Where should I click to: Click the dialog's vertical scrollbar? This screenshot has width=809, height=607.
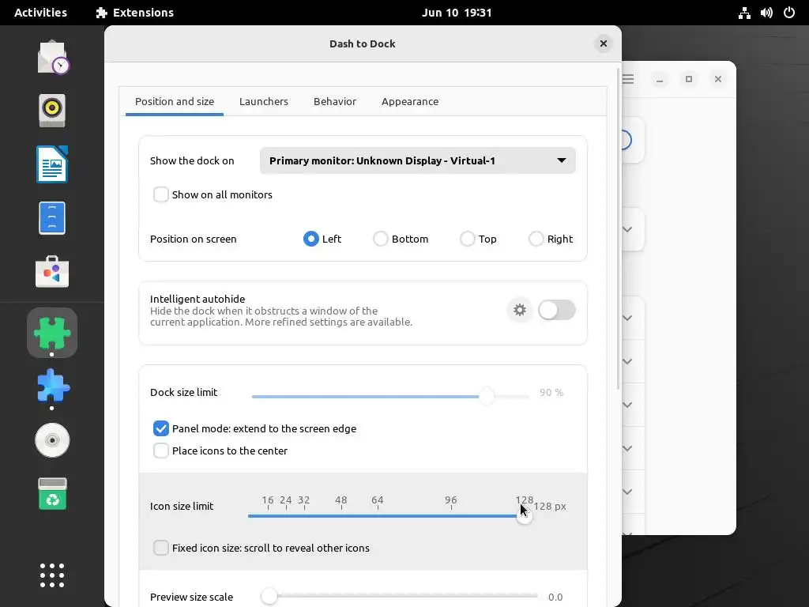point(618,228)
